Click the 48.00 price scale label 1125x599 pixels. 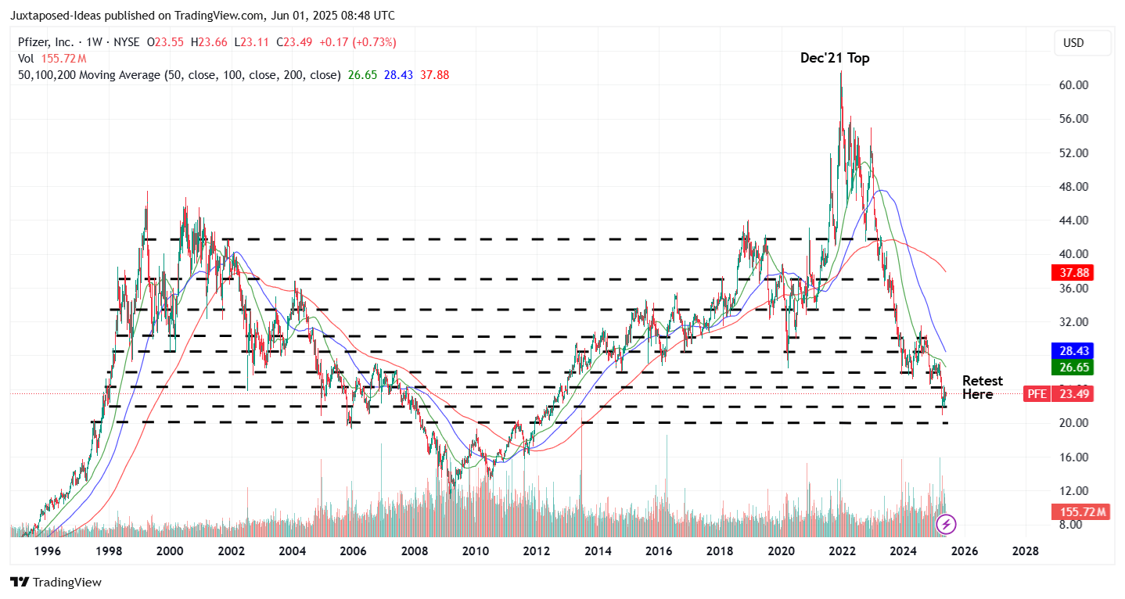point(1075,187)
